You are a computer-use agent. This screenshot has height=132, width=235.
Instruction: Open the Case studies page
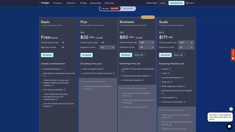tap(95, 3)
